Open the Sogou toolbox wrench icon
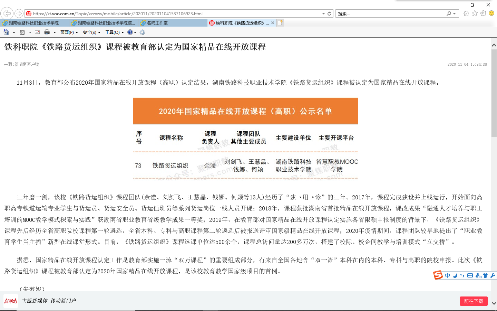The image size is (497, 311). point(493,275)
